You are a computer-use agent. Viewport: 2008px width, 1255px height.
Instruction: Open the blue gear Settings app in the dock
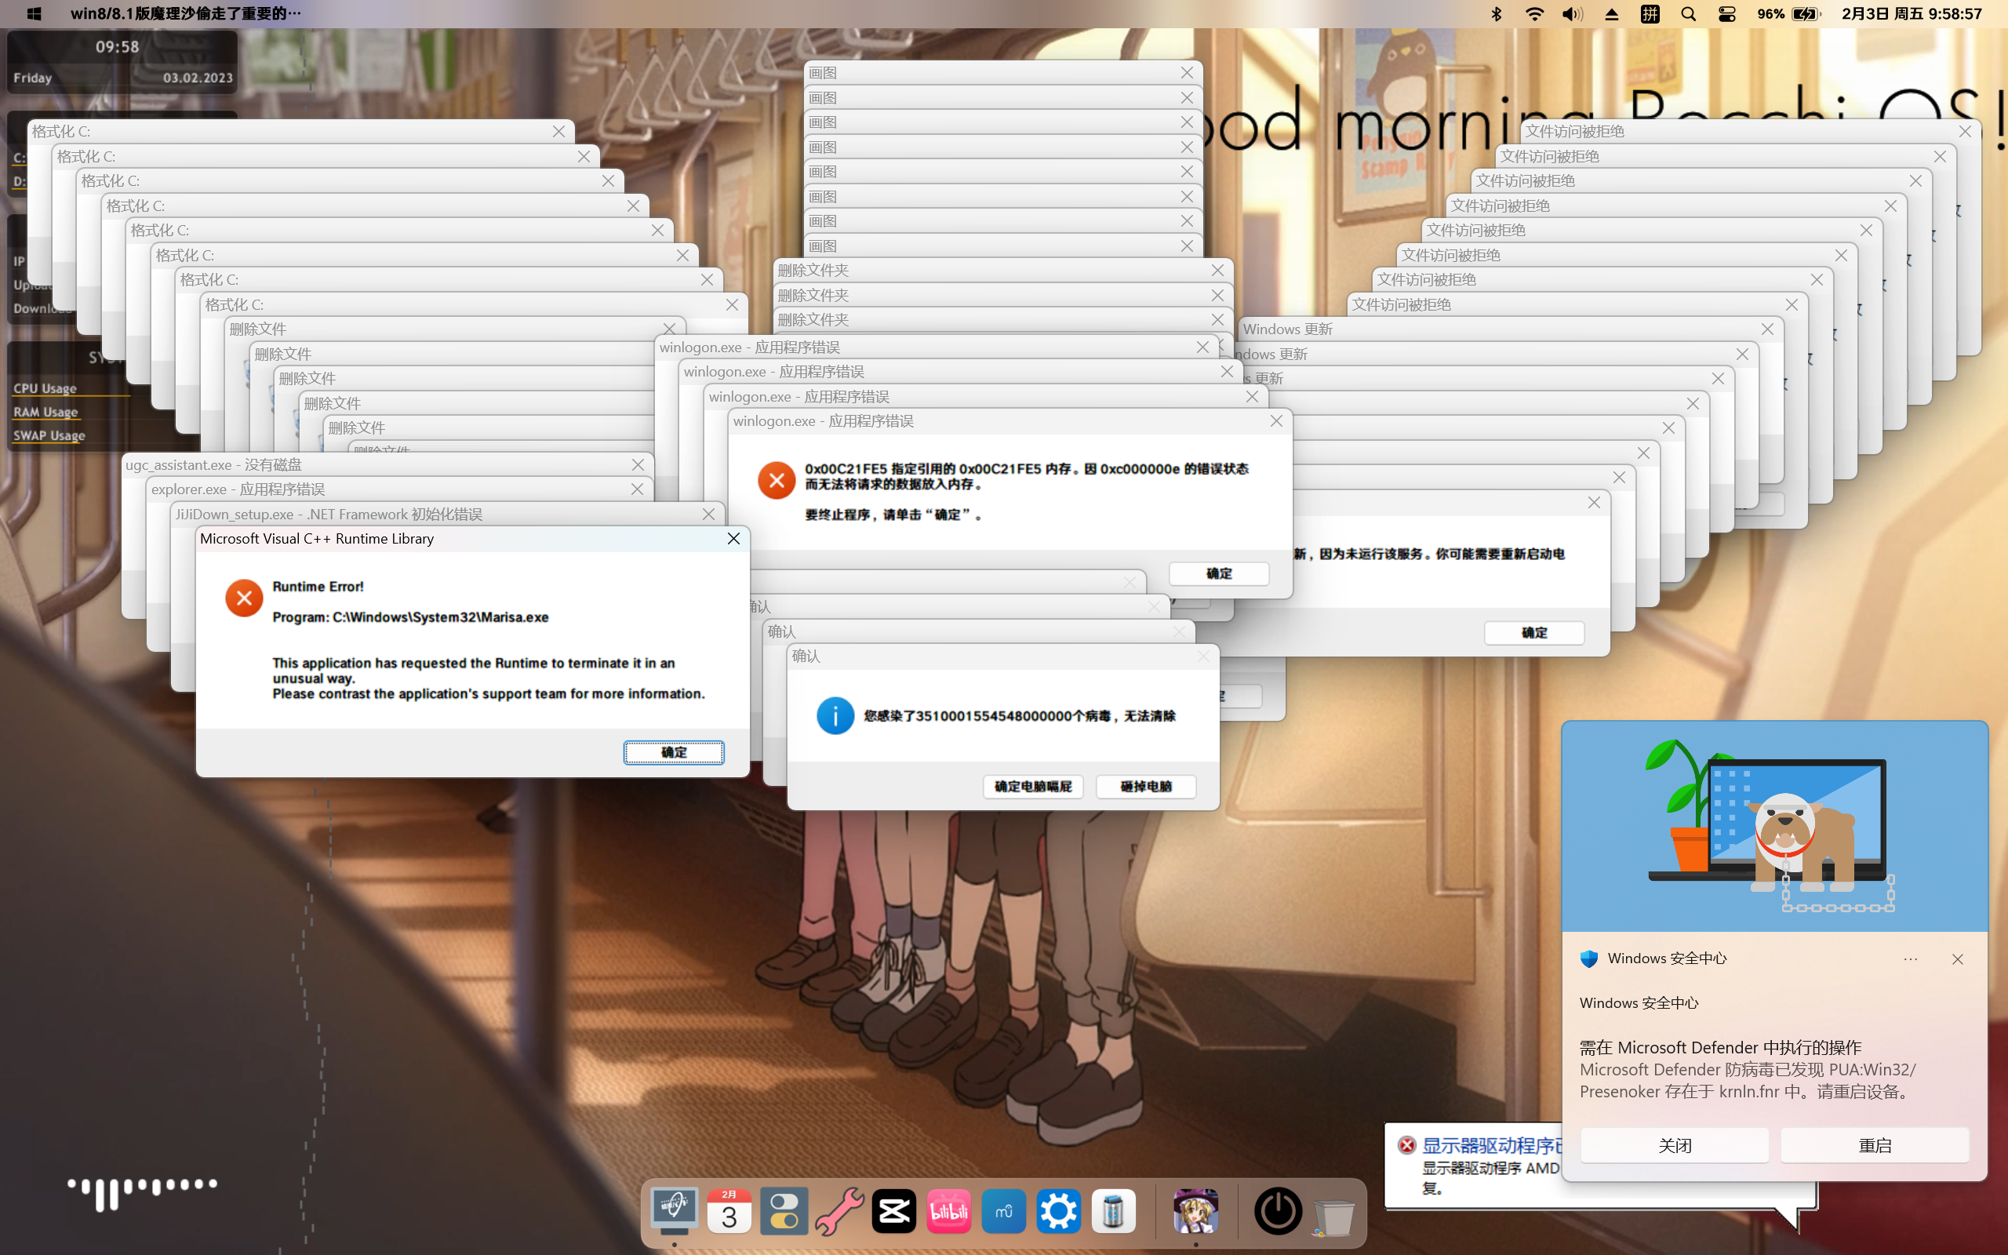point(1059,1211)
